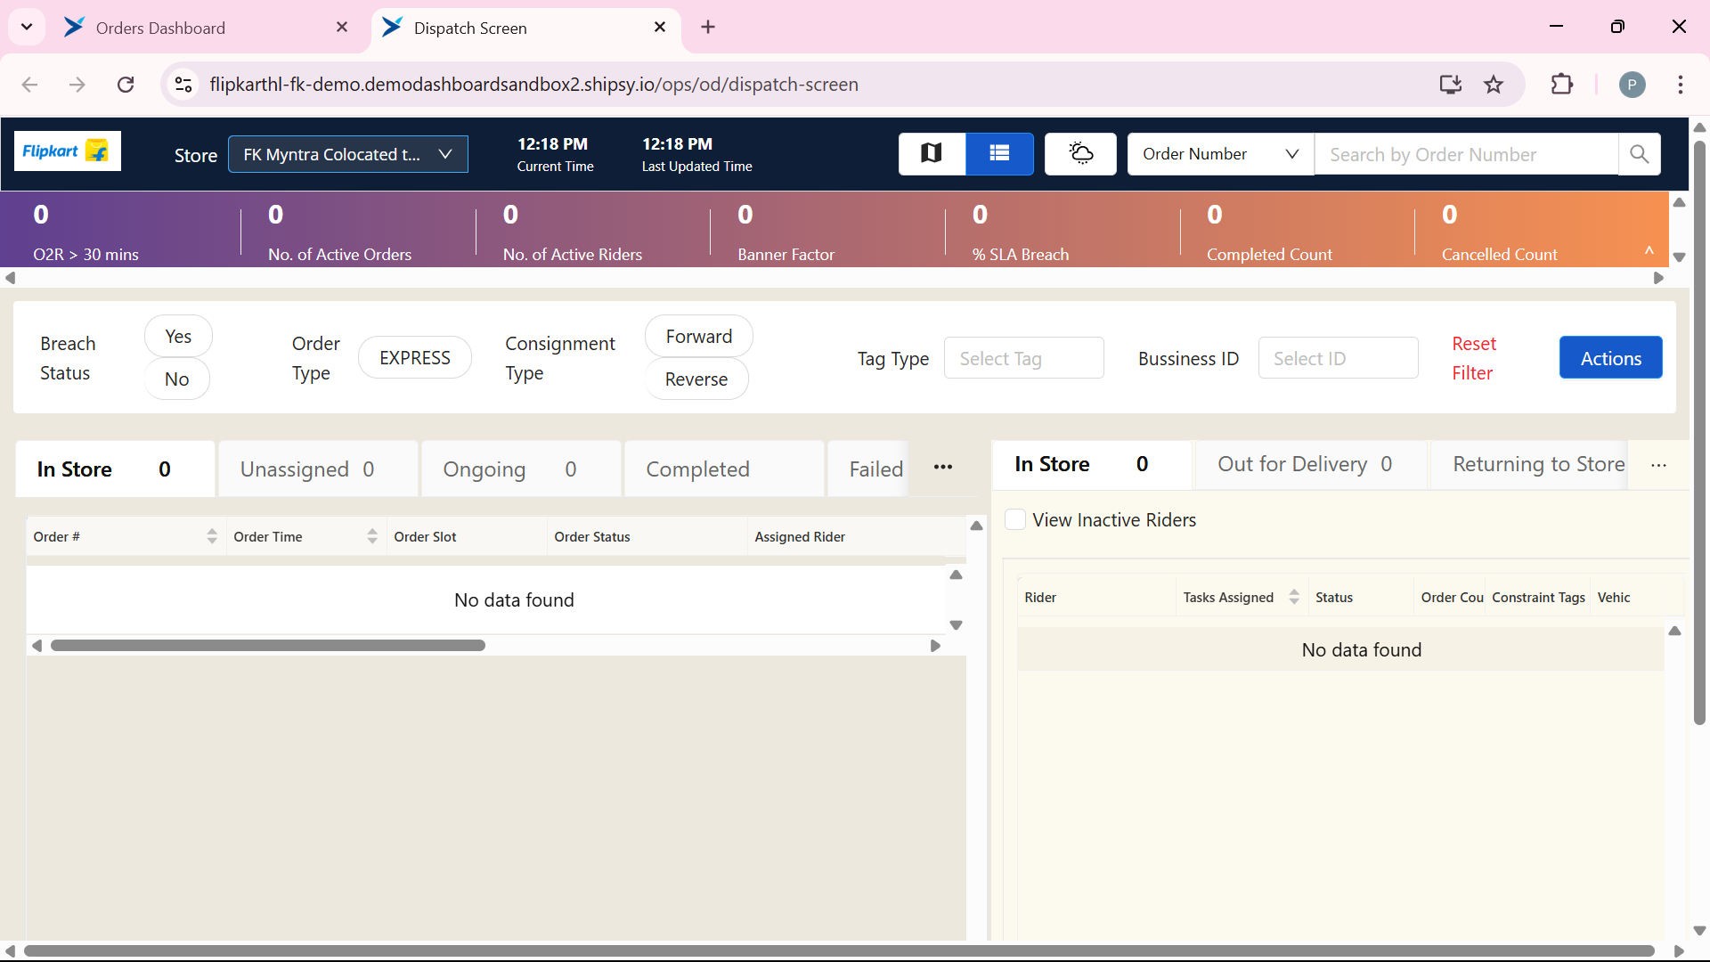This screenshot has height=962, width=1710.
Task: Check View Inactive Riders
Action: tap(1015, 519)
